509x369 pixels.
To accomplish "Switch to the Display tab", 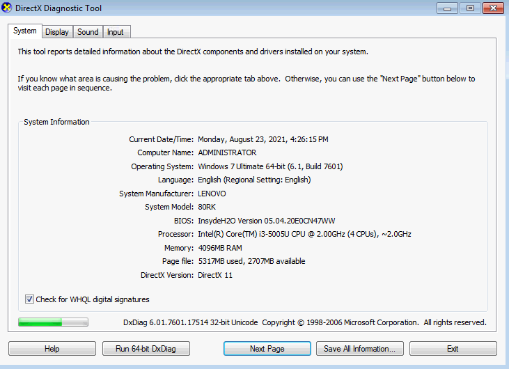I will point(57,32).
